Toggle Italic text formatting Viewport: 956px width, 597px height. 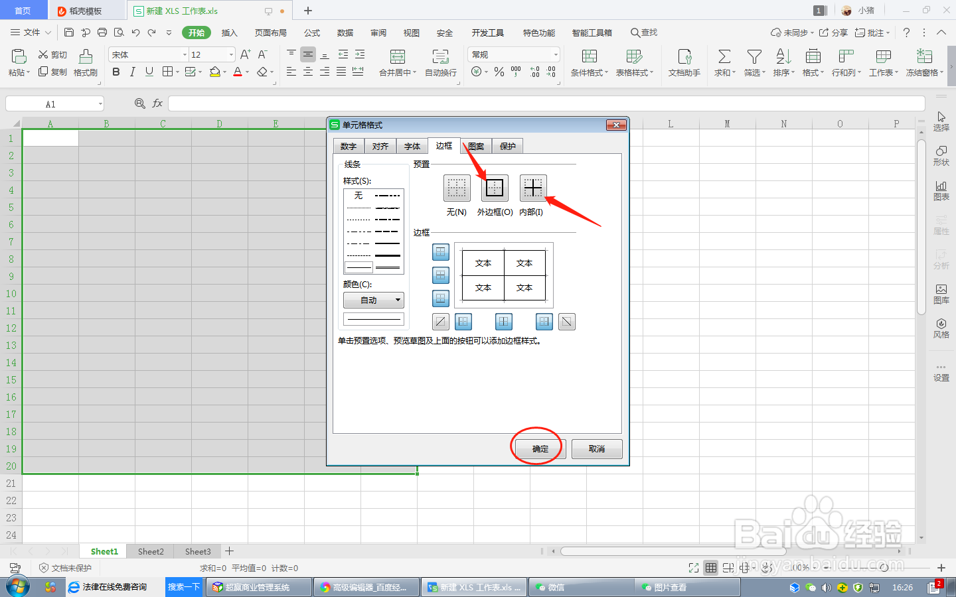coord(133,72)
